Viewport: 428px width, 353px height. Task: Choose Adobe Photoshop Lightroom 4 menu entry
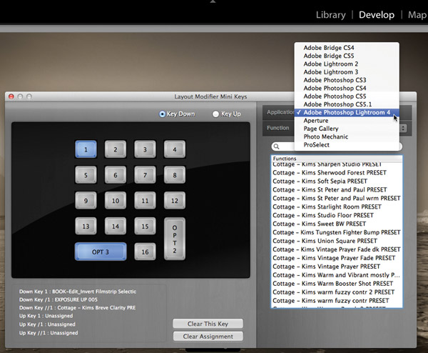(x=347, y=112)
